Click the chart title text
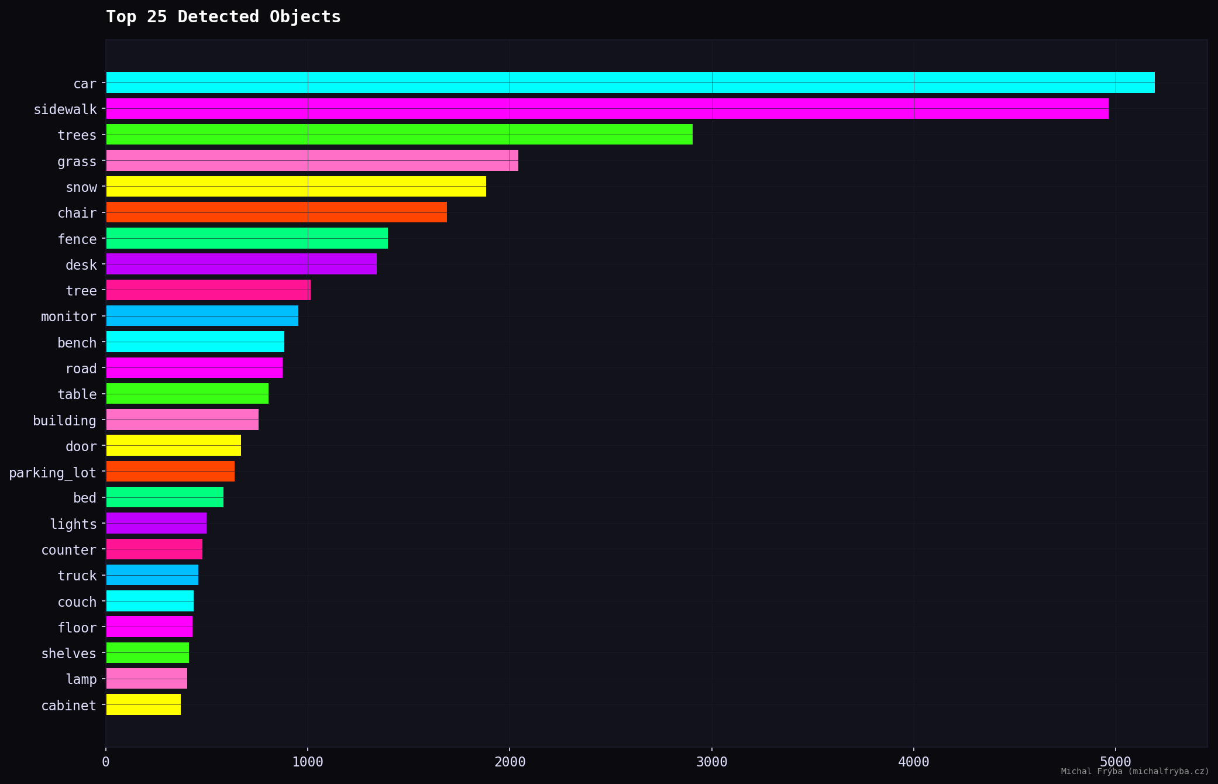This screenshot has width=1218, height=784. coord(223,16)
